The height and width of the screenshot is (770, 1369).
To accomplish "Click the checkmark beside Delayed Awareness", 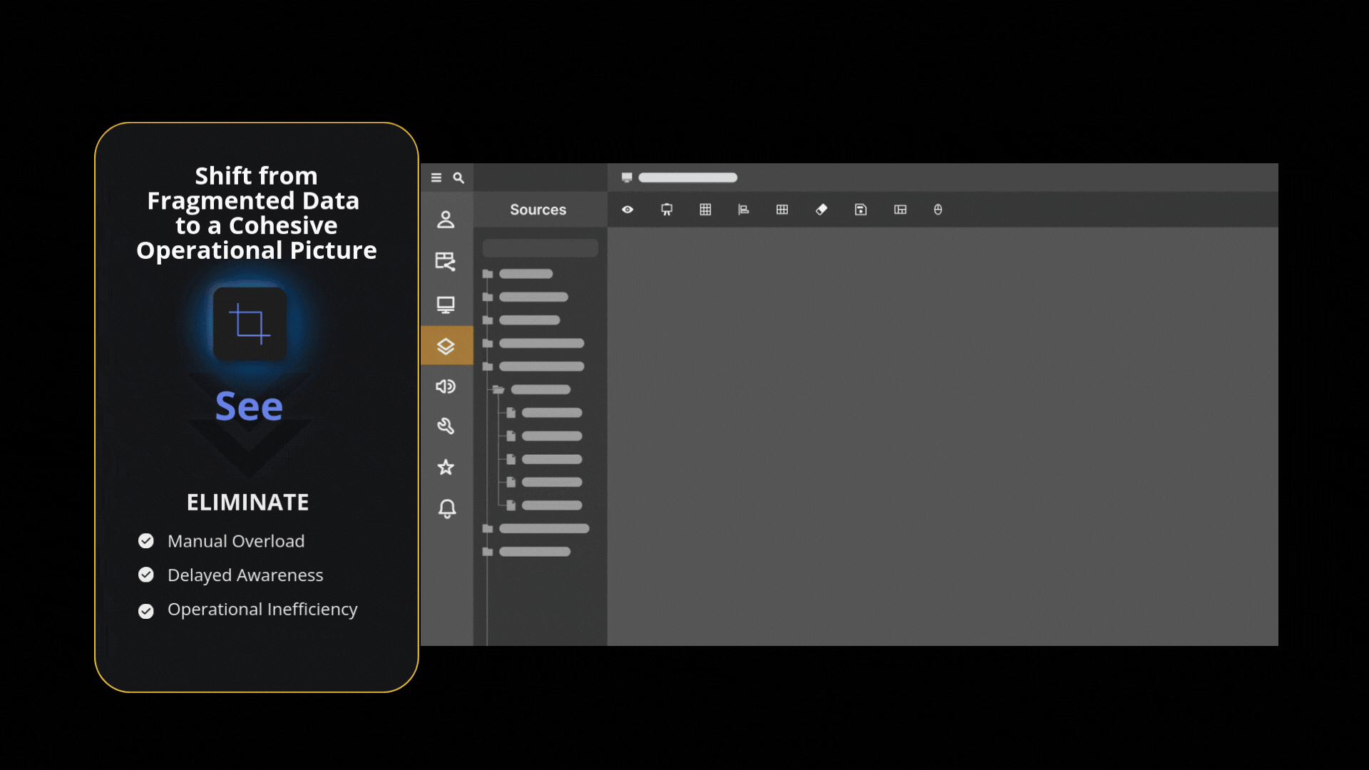I will tap(146, 575).
